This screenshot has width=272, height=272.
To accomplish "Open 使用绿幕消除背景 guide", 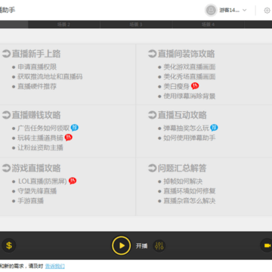I will (x=190, y=96).
